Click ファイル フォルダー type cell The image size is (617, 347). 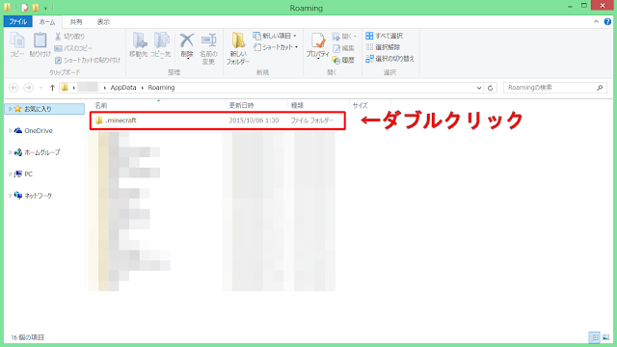312,120
